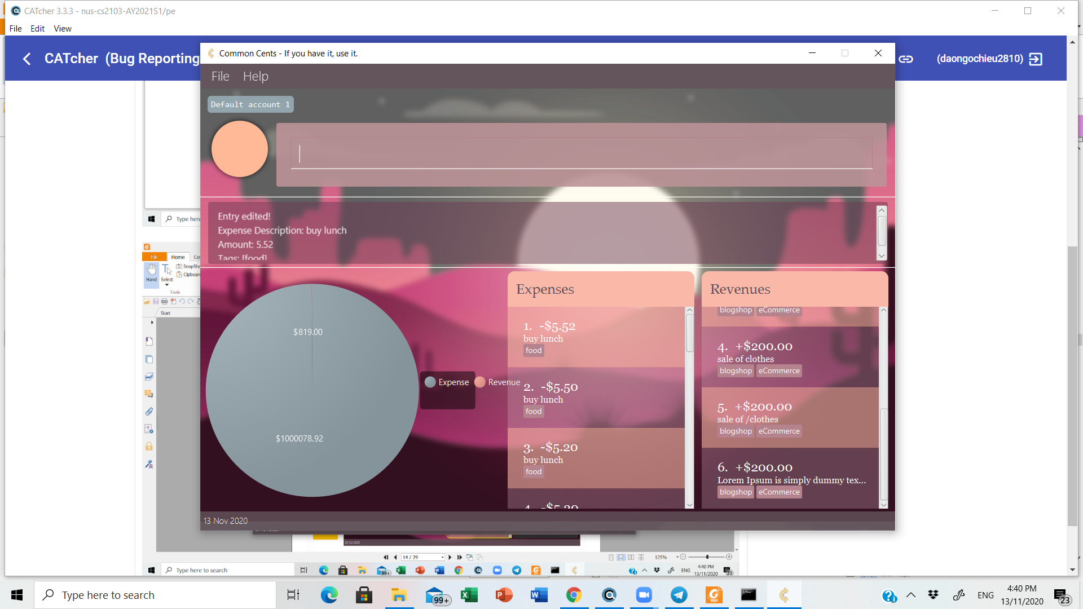Open Microsoft Edge from taskbar
The width and height of the screenshot is (1083, 609).
pos(329,595)
